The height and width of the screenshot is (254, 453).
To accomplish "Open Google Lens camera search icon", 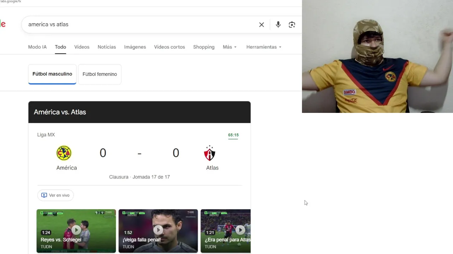I will click(292, 25).
